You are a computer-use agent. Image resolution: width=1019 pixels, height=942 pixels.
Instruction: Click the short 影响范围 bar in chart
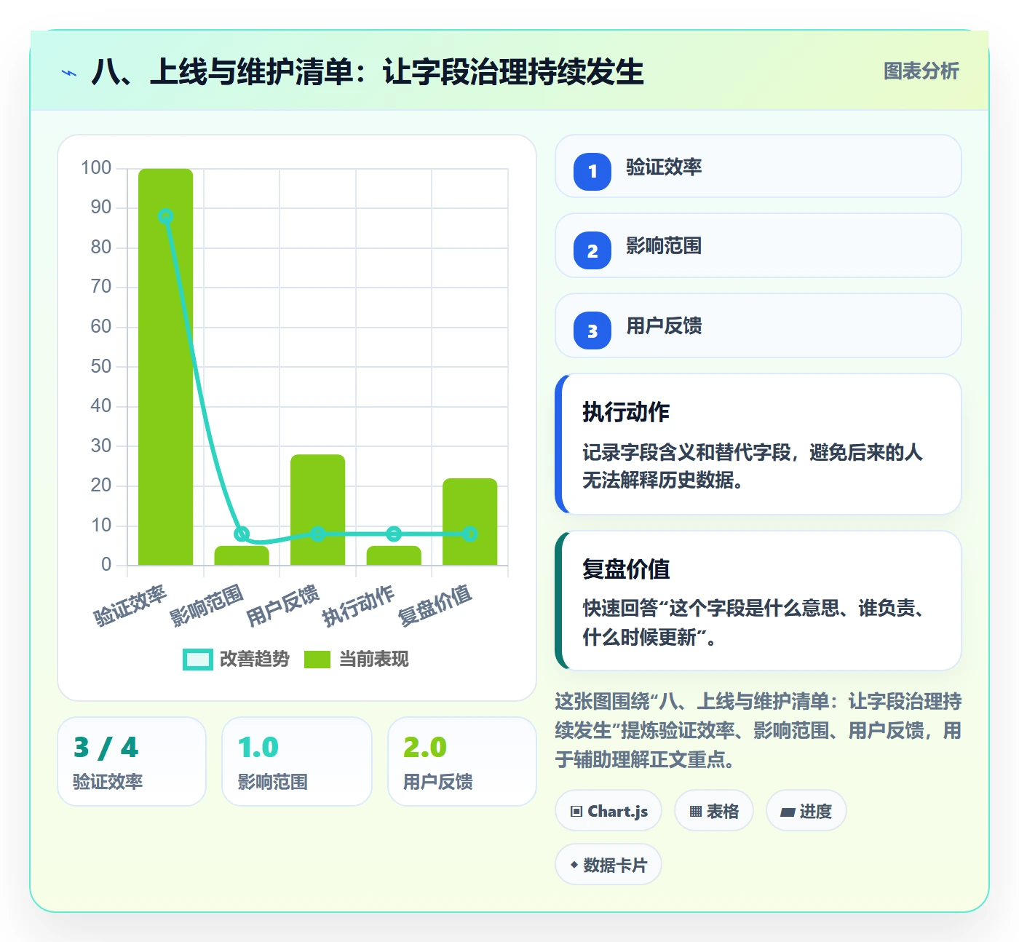242,555
